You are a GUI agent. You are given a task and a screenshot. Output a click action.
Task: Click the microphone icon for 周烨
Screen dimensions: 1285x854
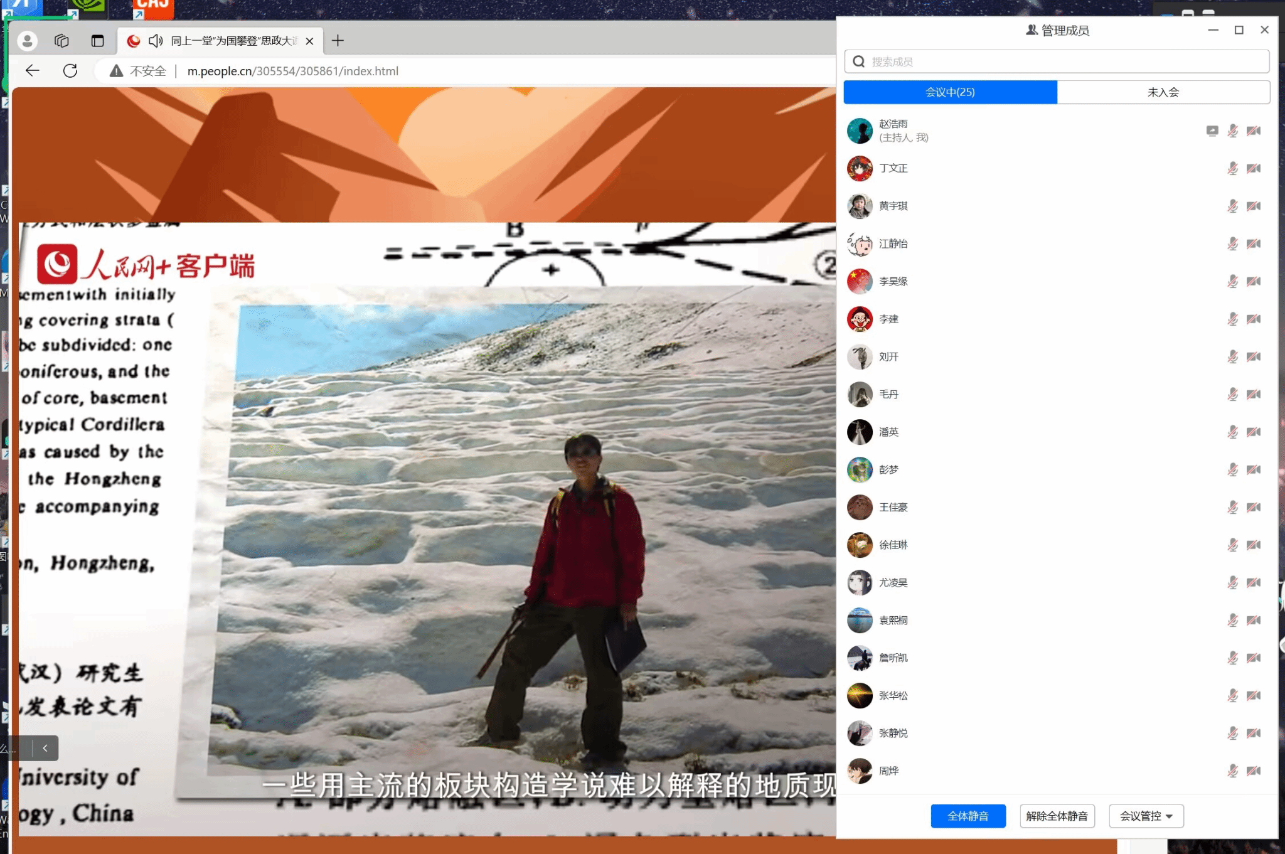(1232, 771)
